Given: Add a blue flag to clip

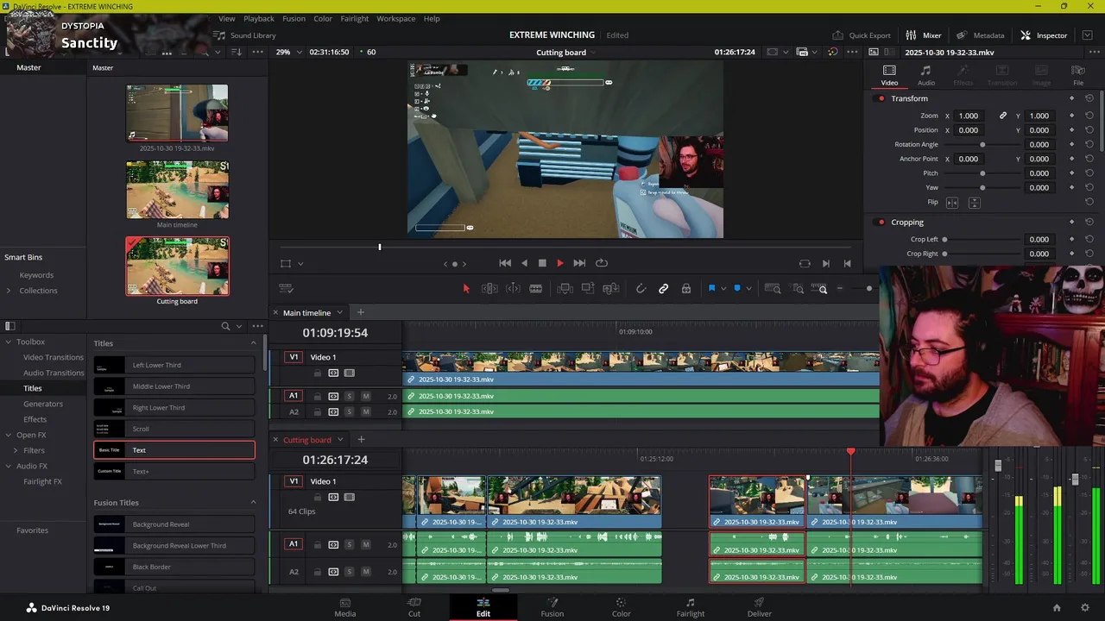Looking at the screenshot, I should pos(711,289).
